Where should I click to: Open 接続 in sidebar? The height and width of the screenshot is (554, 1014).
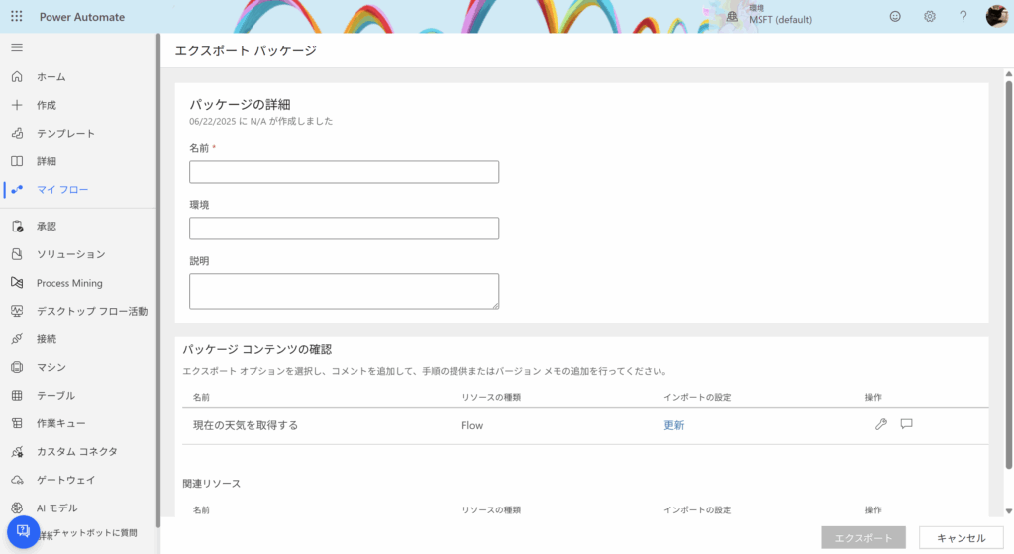pyautogui.click(x=46, y=339)
